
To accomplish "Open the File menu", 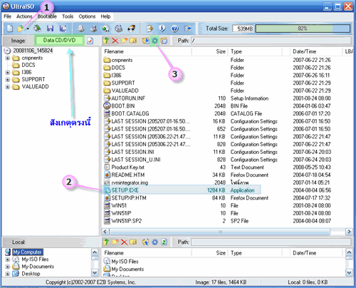I will coord(7,16).
